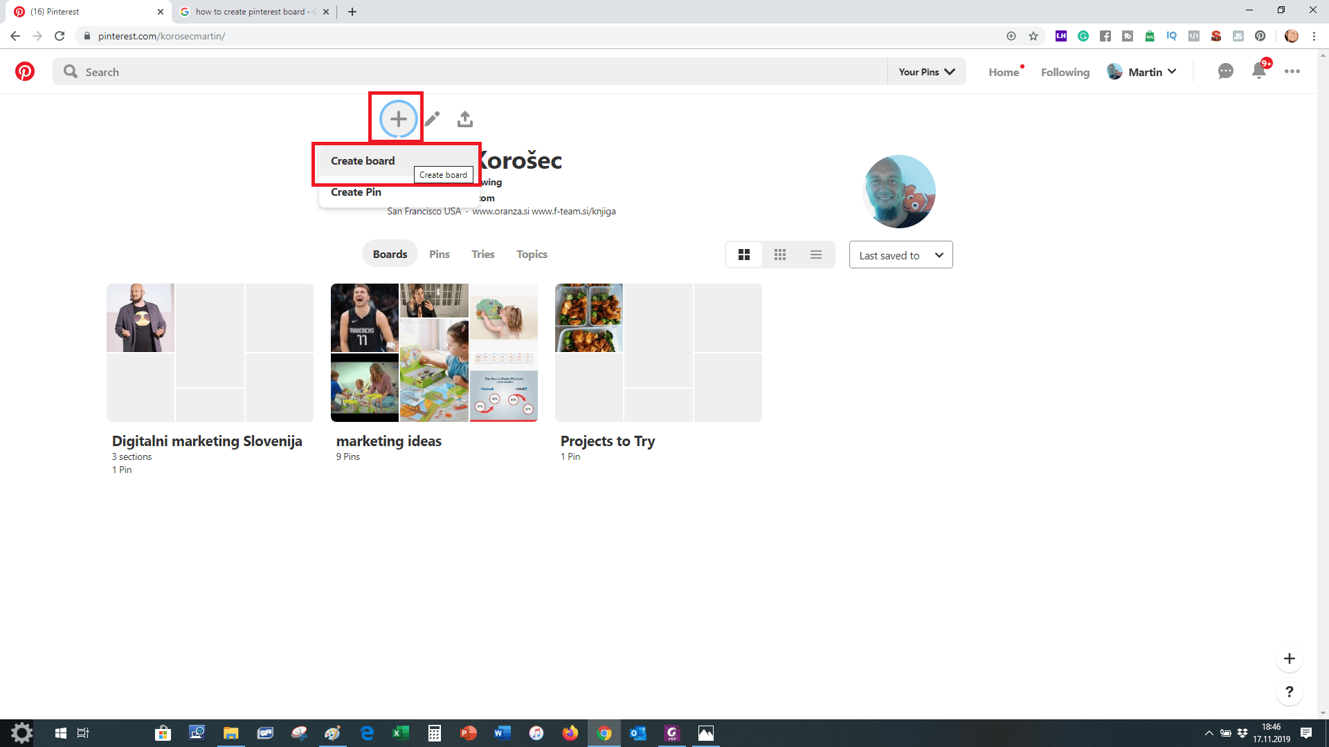This screenshot has height=747, width=1329.
Task: Click the question mark help button
Action: 1289,692
